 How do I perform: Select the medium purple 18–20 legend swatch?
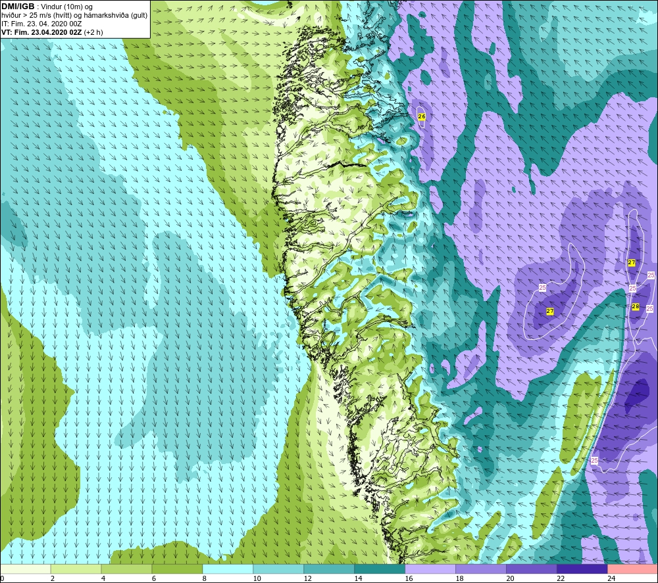[x=481, y=569]
